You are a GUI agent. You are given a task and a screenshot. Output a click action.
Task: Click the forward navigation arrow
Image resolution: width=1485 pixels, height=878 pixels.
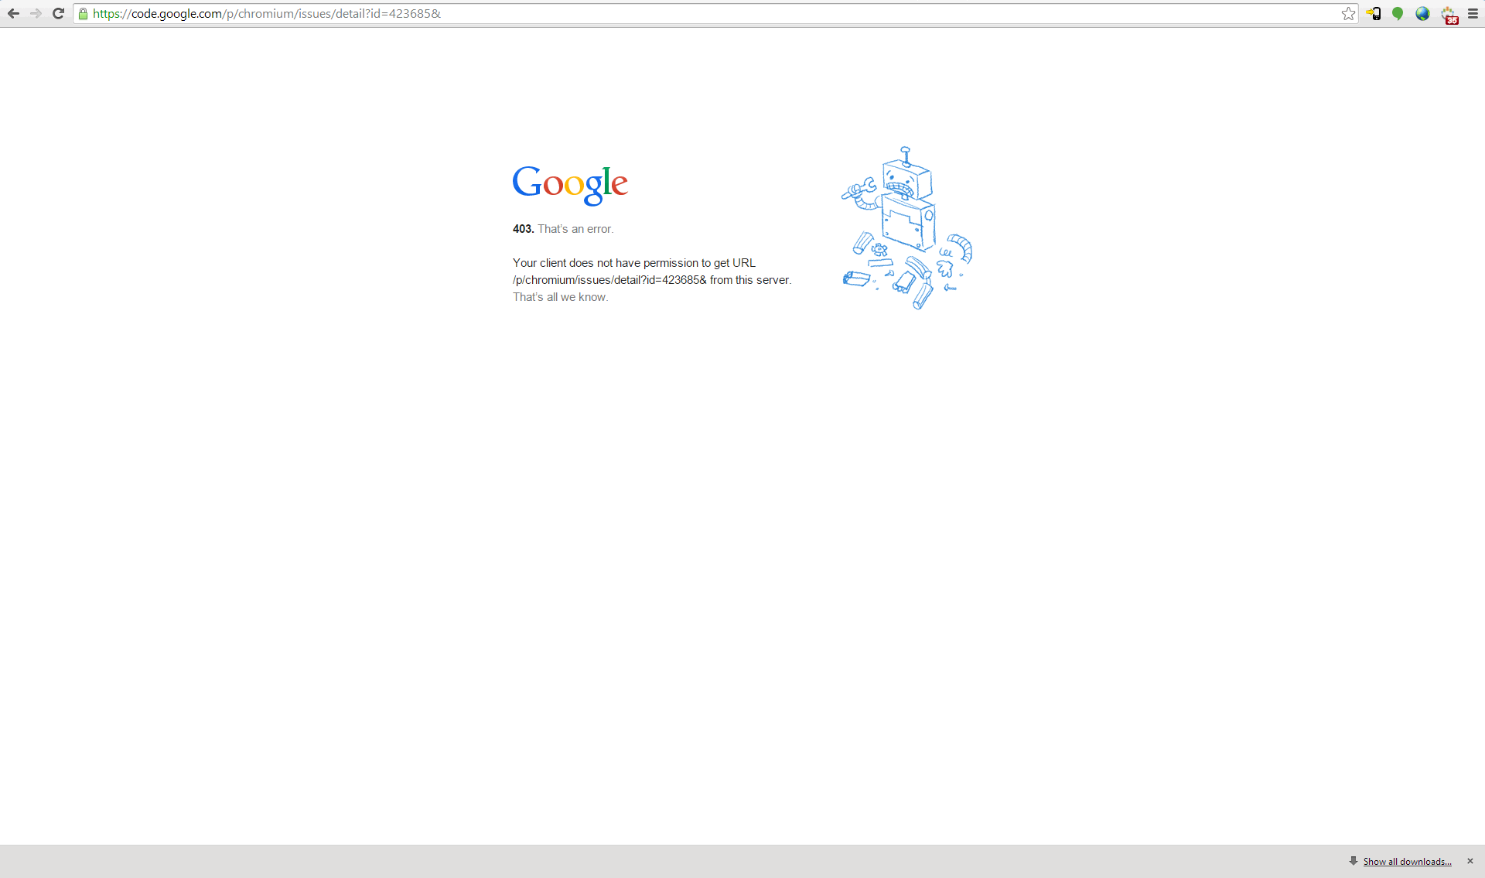pyautogui.click(x=36, y=13)
